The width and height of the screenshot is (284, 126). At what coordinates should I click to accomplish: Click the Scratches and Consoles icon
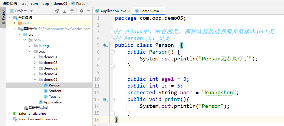click(15, 119)
